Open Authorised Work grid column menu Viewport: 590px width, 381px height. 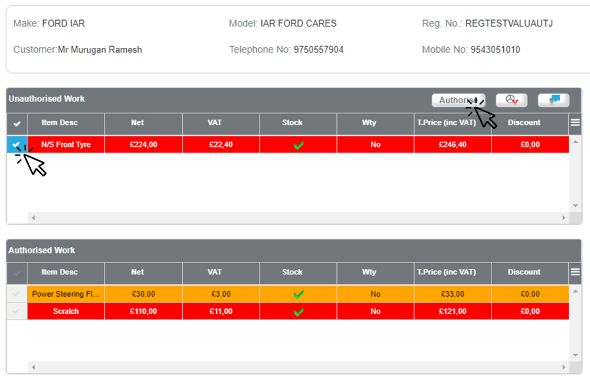[x=575, y=272]
